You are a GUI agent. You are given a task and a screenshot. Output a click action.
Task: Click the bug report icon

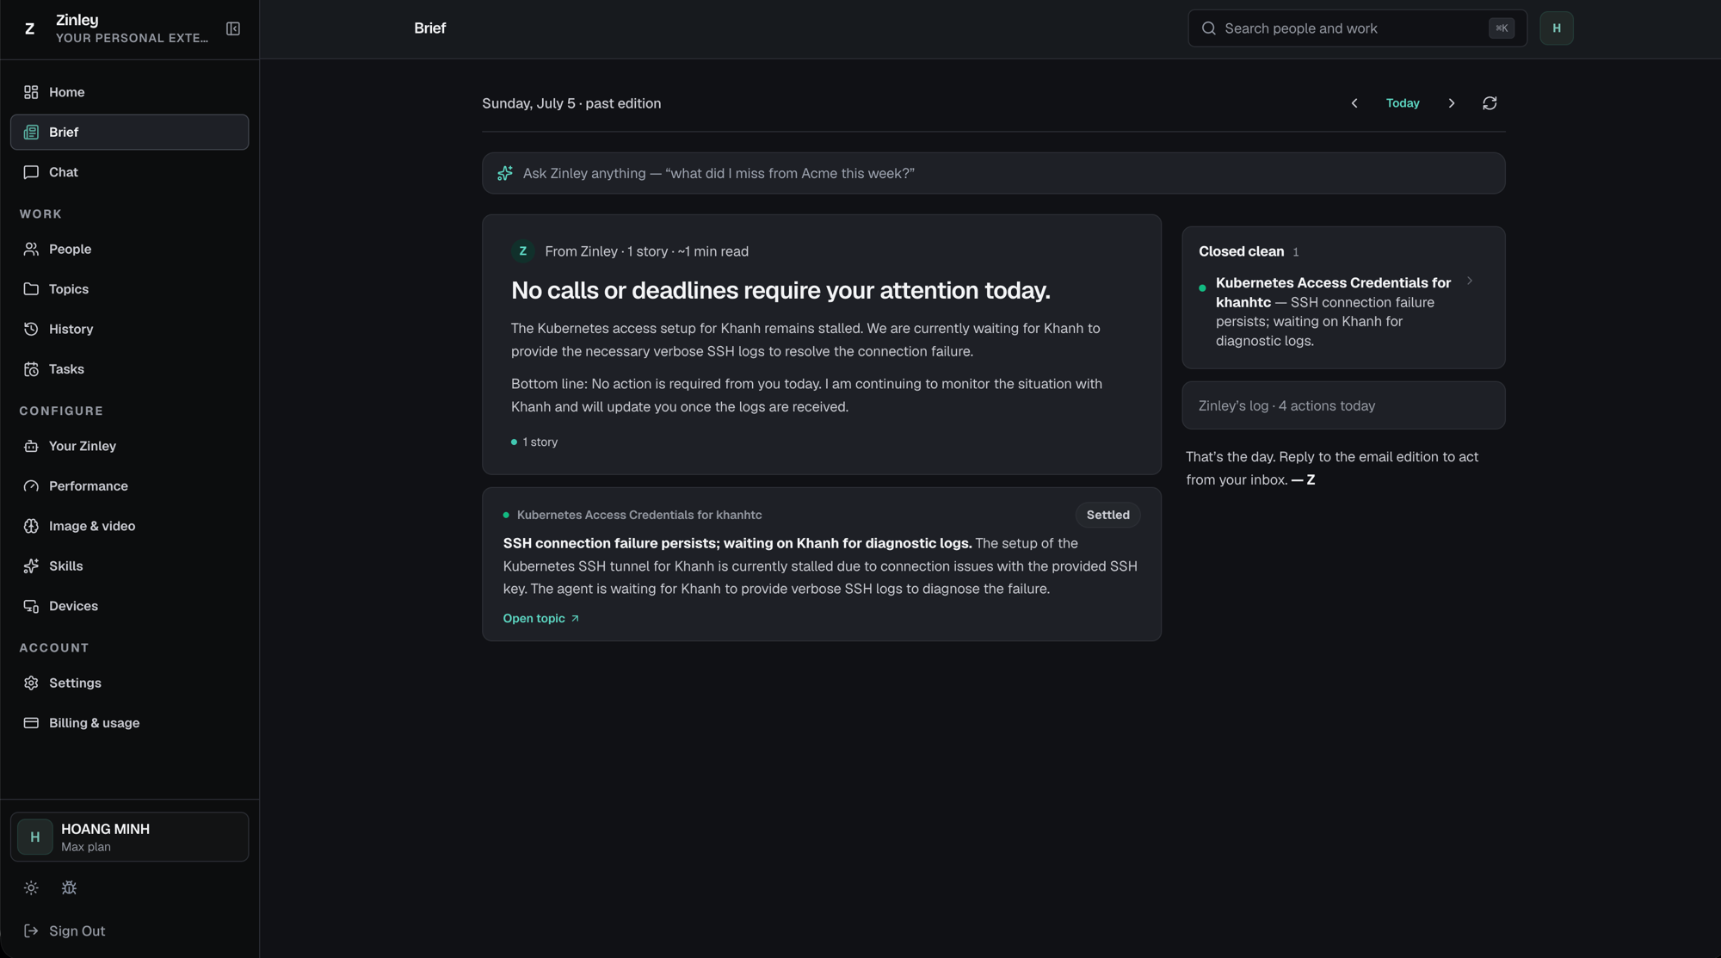pos(69,887)
